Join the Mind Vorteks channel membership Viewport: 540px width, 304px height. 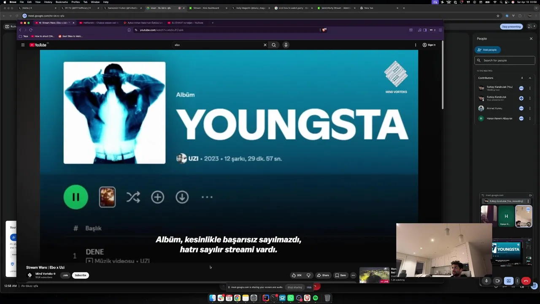tap(65, 275)
